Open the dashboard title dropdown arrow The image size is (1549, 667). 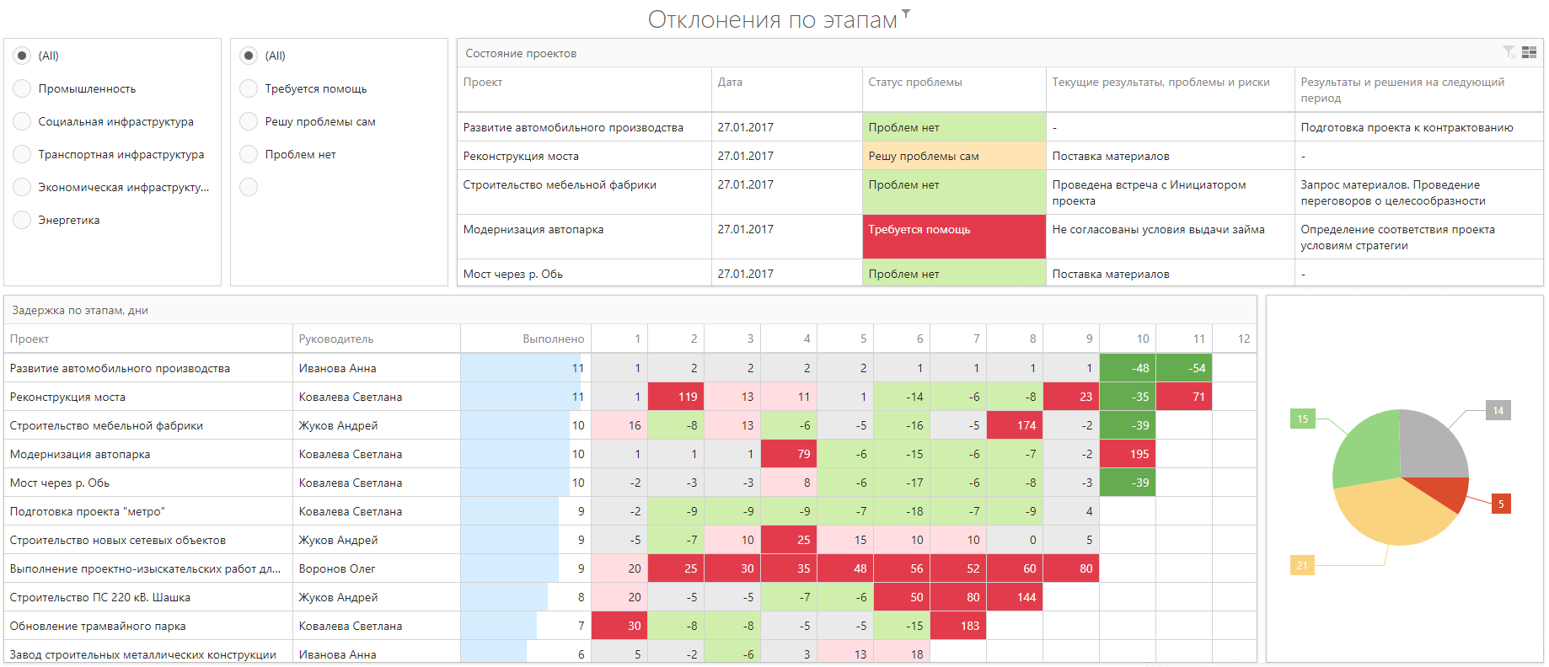click(x=906, y=13)
